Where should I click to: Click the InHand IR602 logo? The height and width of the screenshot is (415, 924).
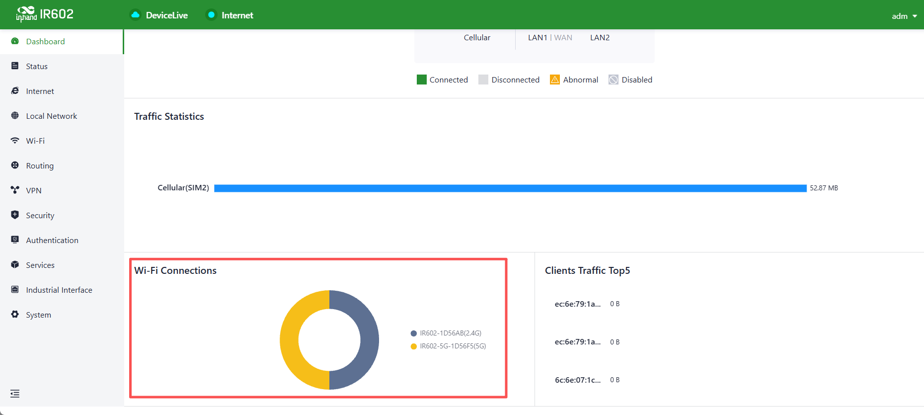tap(45, 14)
